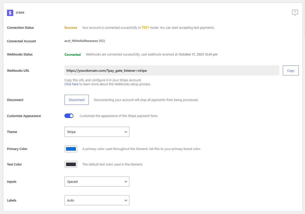Click the orange TEST mode word
305x214 pixels.
(x=145, y=28)
